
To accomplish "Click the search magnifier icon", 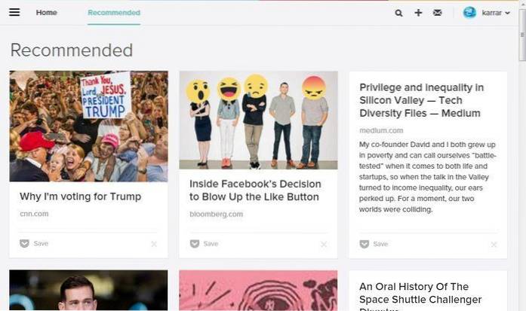I will click(398, 13).
